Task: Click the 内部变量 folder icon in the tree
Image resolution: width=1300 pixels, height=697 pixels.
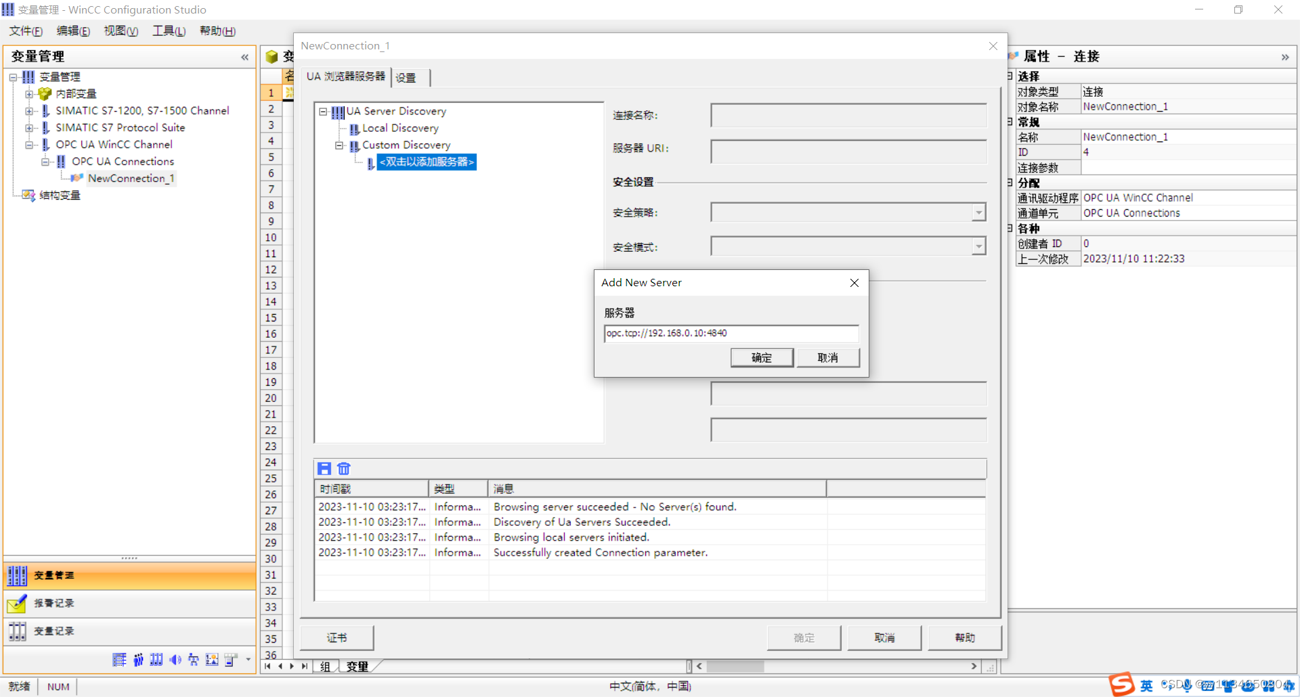Action: click(x=45, y=93)
